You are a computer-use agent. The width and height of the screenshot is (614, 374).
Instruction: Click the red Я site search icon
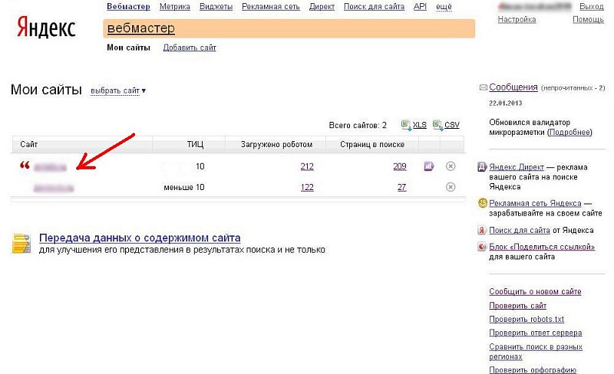[x=482, y=231]
